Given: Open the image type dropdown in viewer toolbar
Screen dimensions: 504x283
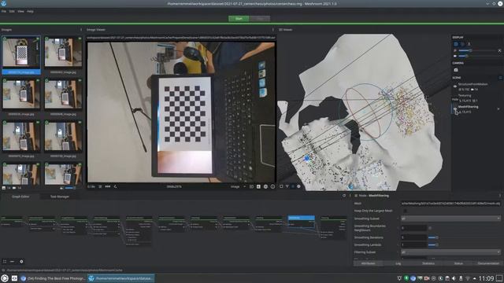Looking at the screenshot, I should click(x=238, y=186).
